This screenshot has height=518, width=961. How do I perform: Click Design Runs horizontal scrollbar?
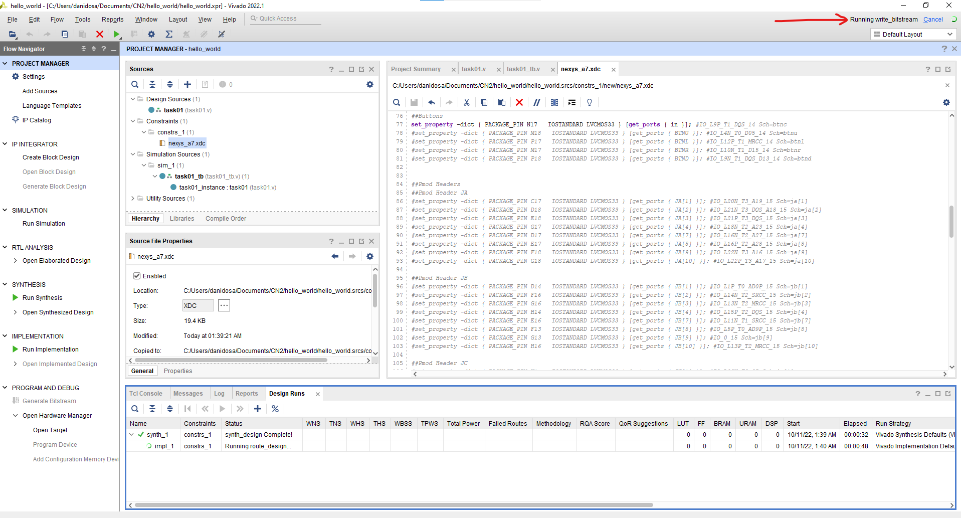coord(394,505)
